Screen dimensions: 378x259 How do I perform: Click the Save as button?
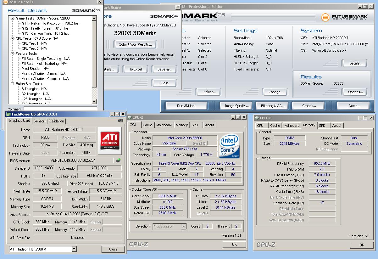pos(165,69)
